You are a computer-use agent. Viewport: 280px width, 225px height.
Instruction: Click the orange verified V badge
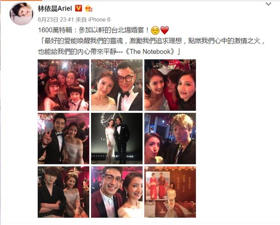(x=78, y=8)
